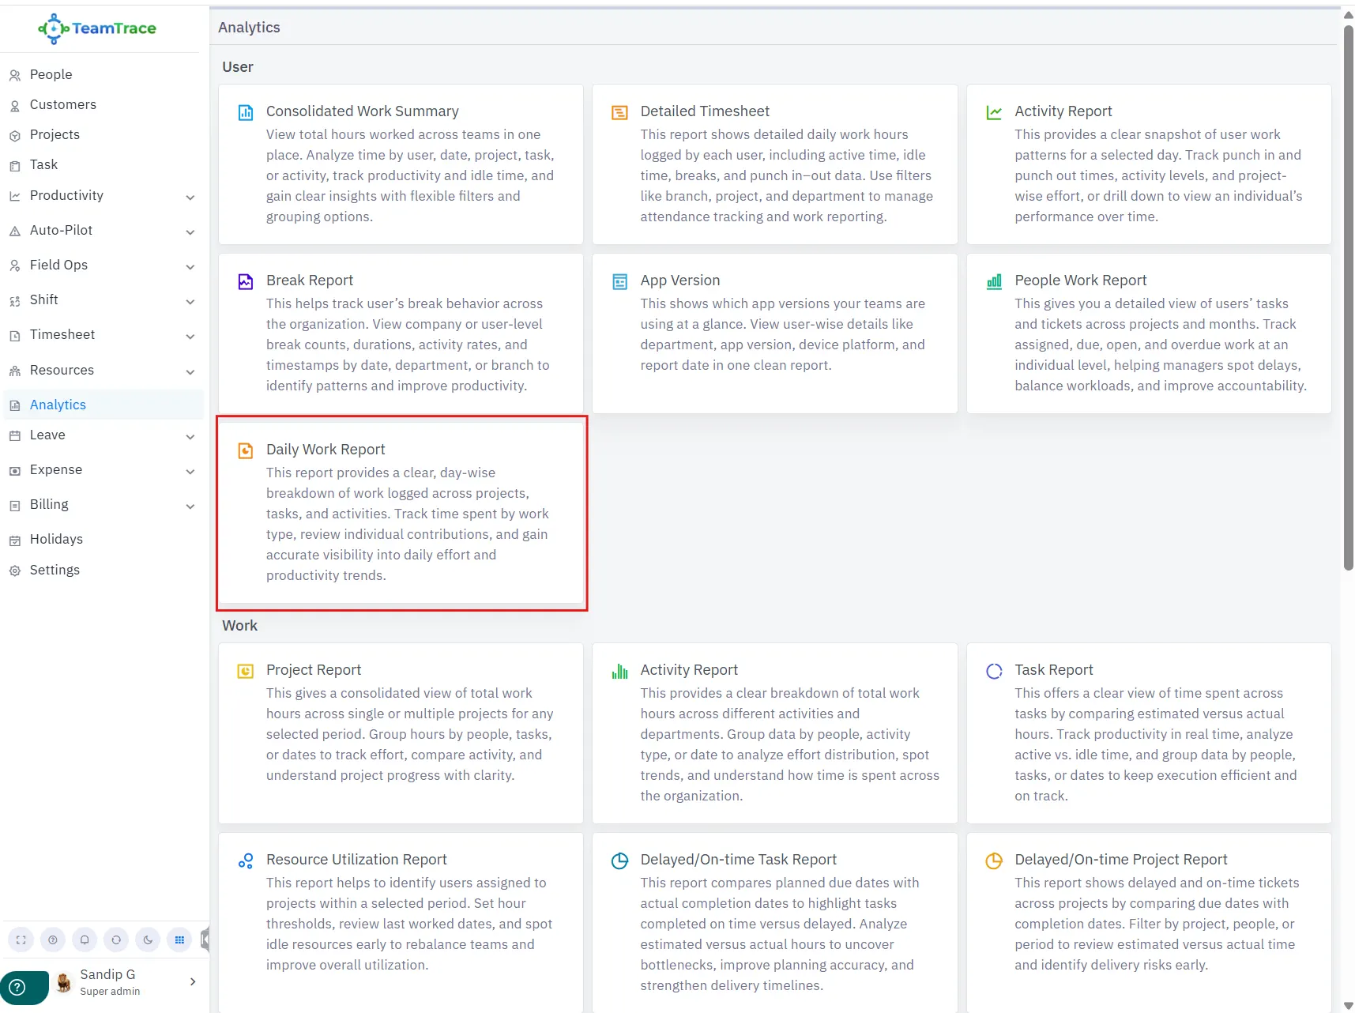The width and height of the screenshot is (1355, 1013).
Task: Click the Resource Utilization Report icon
Action: [x=246, y=860]
